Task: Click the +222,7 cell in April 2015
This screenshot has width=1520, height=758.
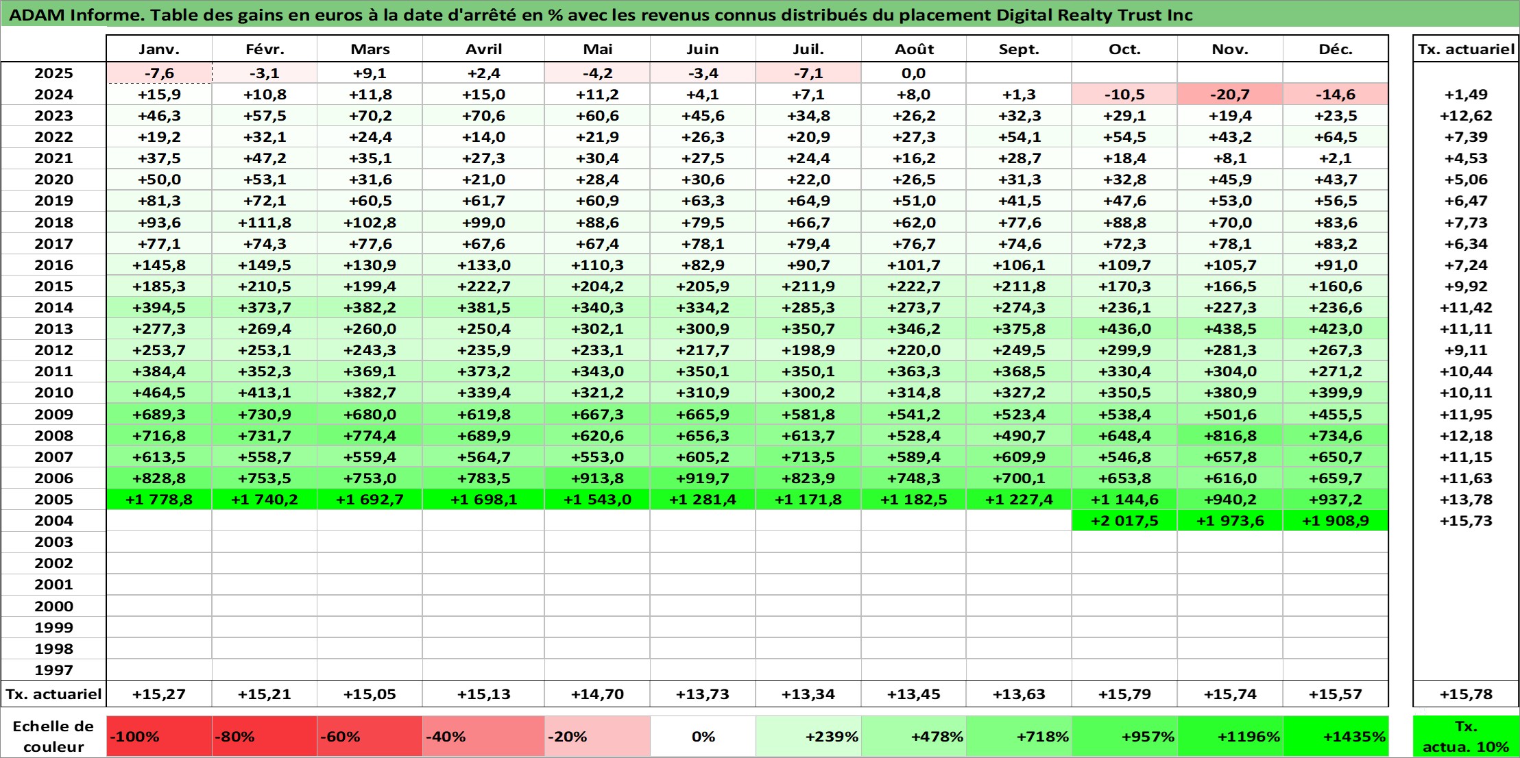Action: (483, 286)
